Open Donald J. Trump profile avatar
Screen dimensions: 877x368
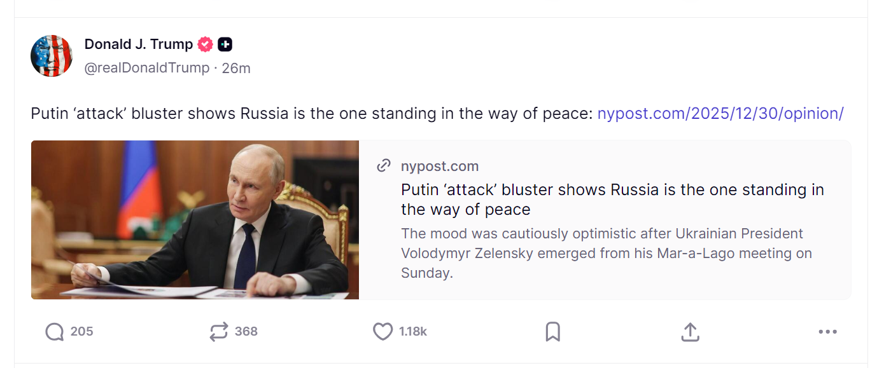click(52, 56)
